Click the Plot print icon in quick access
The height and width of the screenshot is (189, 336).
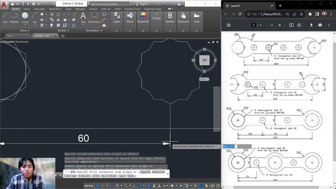point(34,4)
